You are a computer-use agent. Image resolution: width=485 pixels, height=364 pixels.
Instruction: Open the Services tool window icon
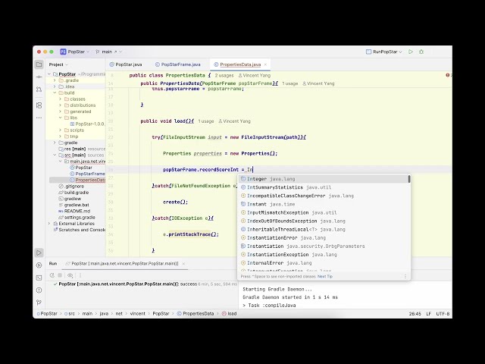[39, 265]
